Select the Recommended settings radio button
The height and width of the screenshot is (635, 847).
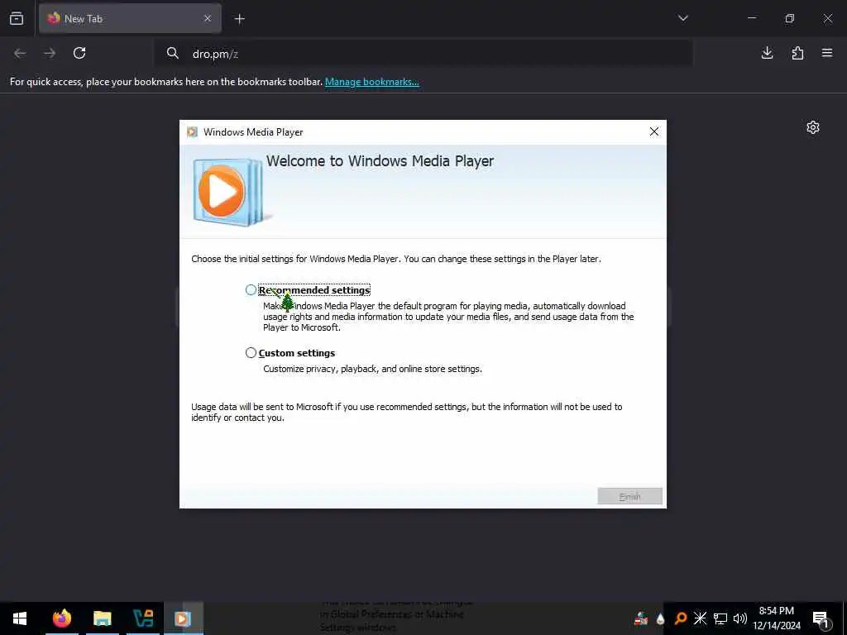[x=251, y=290]
